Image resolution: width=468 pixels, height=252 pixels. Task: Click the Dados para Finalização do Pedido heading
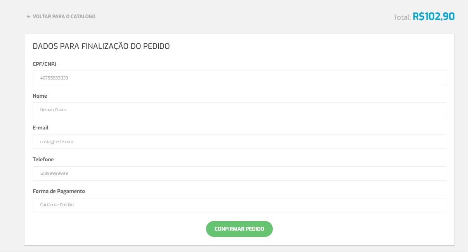click(x=101, y=46)
